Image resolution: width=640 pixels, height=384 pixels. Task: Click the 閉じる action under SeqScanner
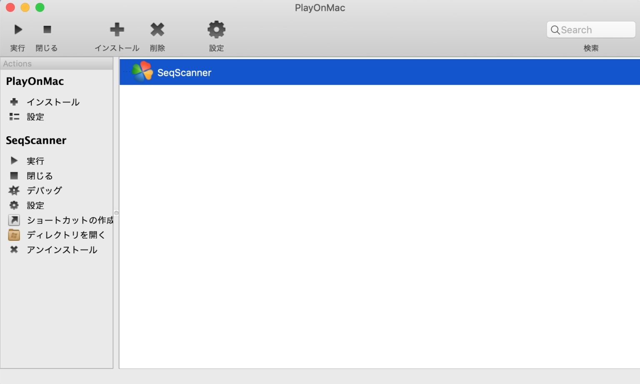(39, 175)
